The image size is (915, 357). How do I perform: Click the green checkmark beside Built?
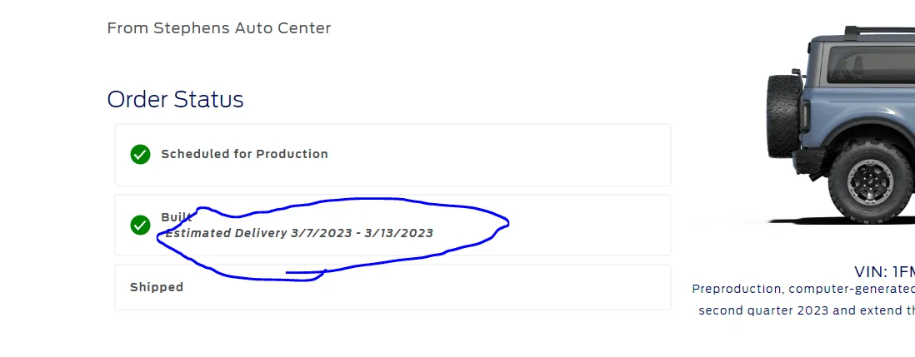point(140,225)
